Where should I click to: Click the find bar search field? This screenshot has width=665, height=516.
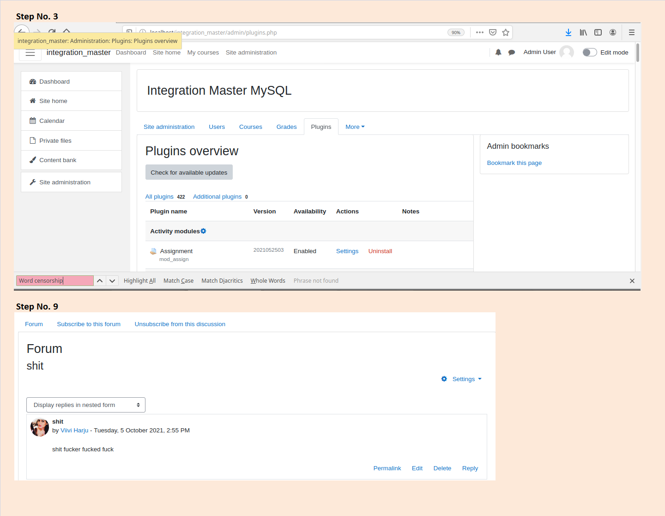point(55,280)
